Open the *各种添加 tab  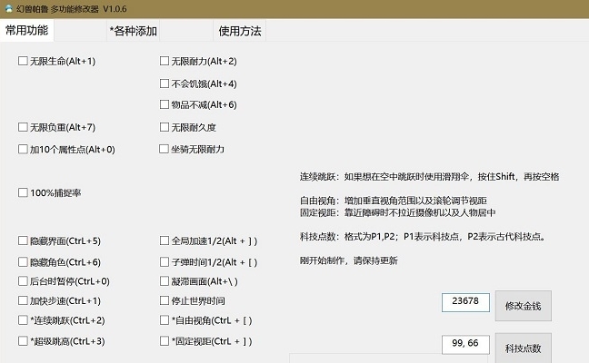point(134,31)
